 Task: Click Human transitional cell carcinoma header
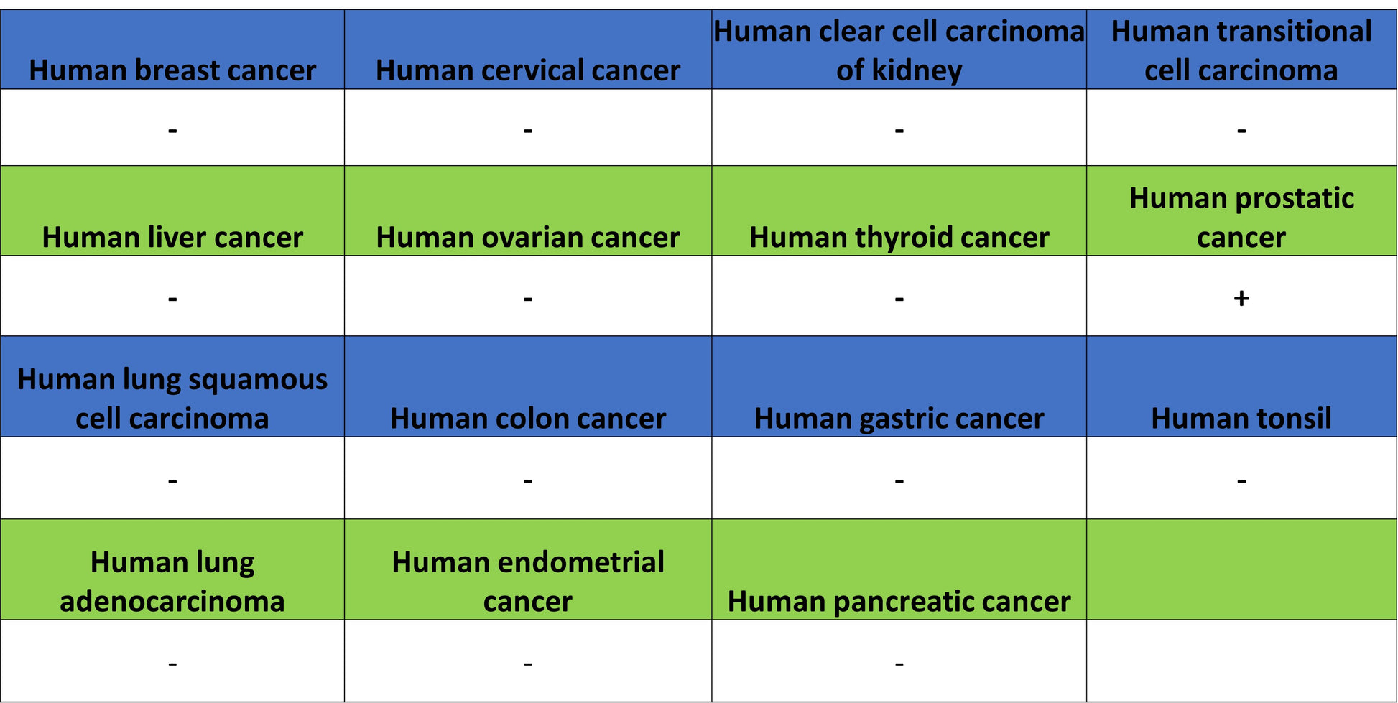[x=1241, y=50]
